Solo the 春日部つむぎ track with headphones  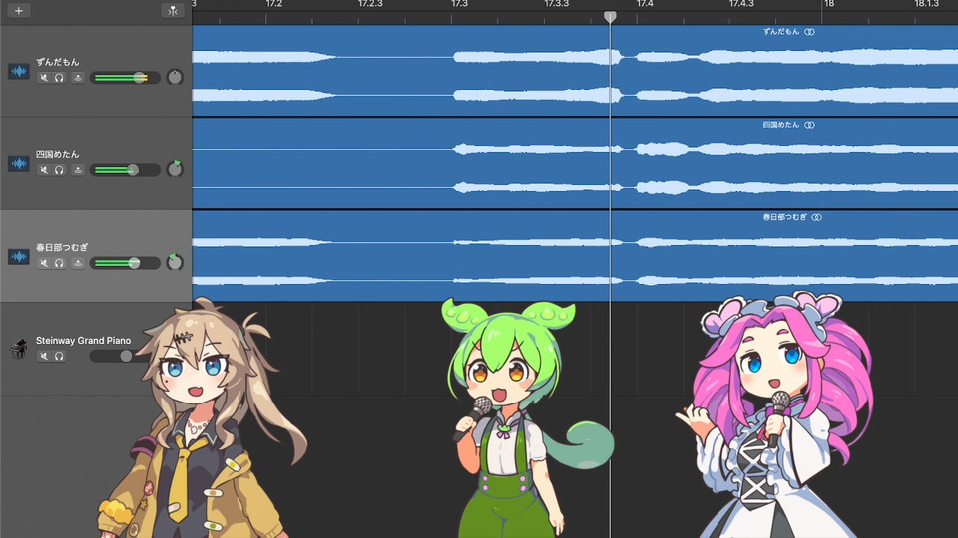[x=59, y=263]
